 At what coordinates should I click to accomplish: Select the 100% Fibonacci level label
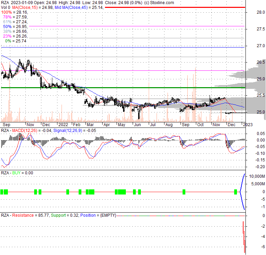(14, 12)
